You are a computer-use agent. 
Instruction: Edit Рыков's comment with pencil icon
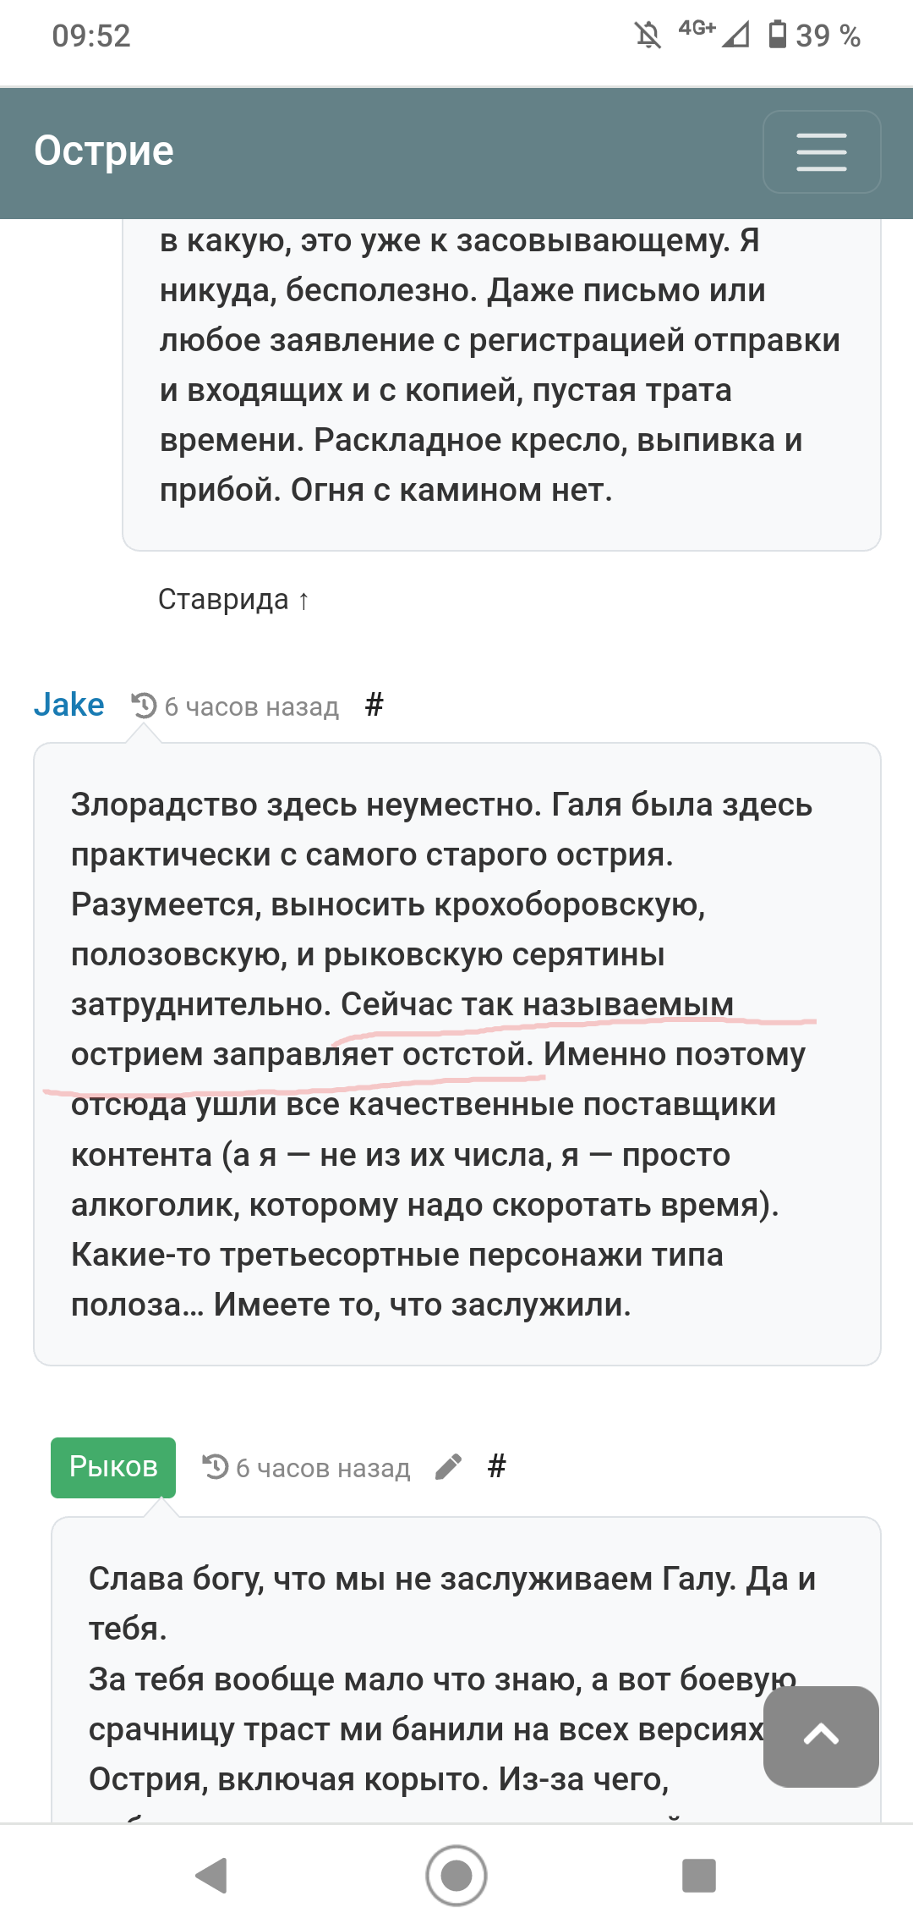tap(448, 1467)
